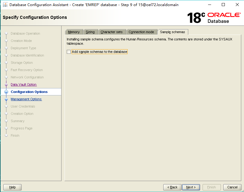Viewport: 244px width, 192px height.
Task: Select the Sample schemas tab
Action: click(x=173, y=32)
